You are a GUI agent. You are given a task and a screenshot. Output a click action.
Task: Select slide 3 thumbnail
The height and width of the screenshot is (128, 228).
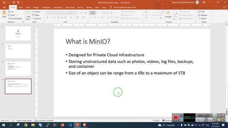click(18, 69)
